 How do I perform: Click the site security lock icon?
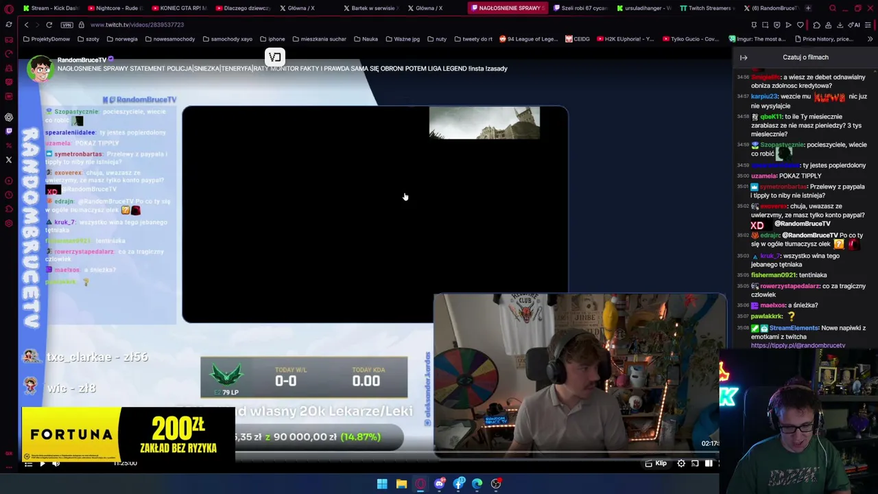pyautogui.click(x=82, y=25)
